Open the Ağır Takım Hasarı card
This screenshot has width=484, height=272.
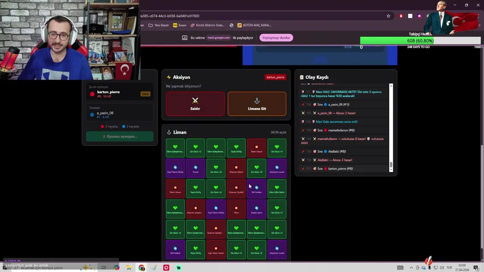click(216, 250)
